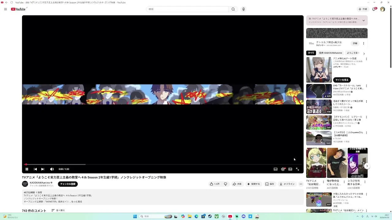
Task: Enter fullscreen mode
Action: tap(297, 169)
